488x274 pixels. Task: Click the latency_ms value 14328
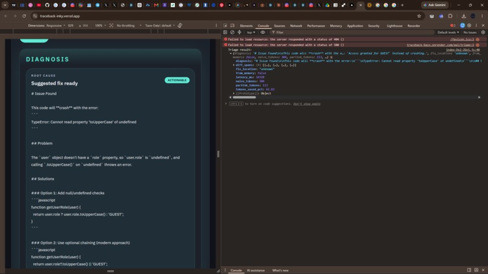260,77
